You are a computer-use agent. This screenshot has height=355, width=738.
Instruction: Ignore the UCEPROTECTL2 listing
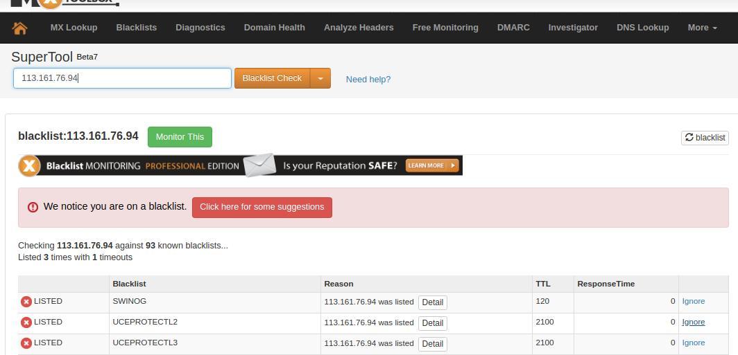tap(694, 322)
